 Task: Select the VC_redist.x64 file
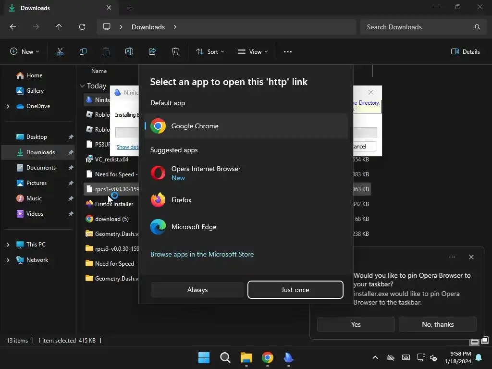click(x=111, y=160)
